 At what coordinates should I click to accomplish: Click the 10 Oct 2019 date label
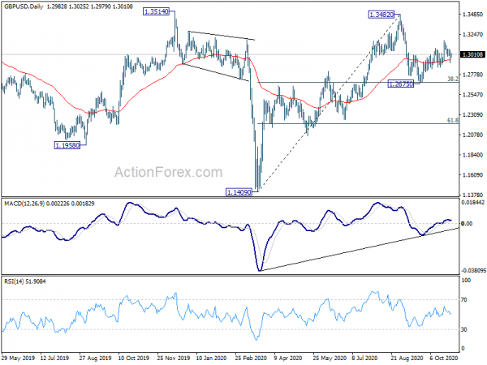click(x=134, y=358)
